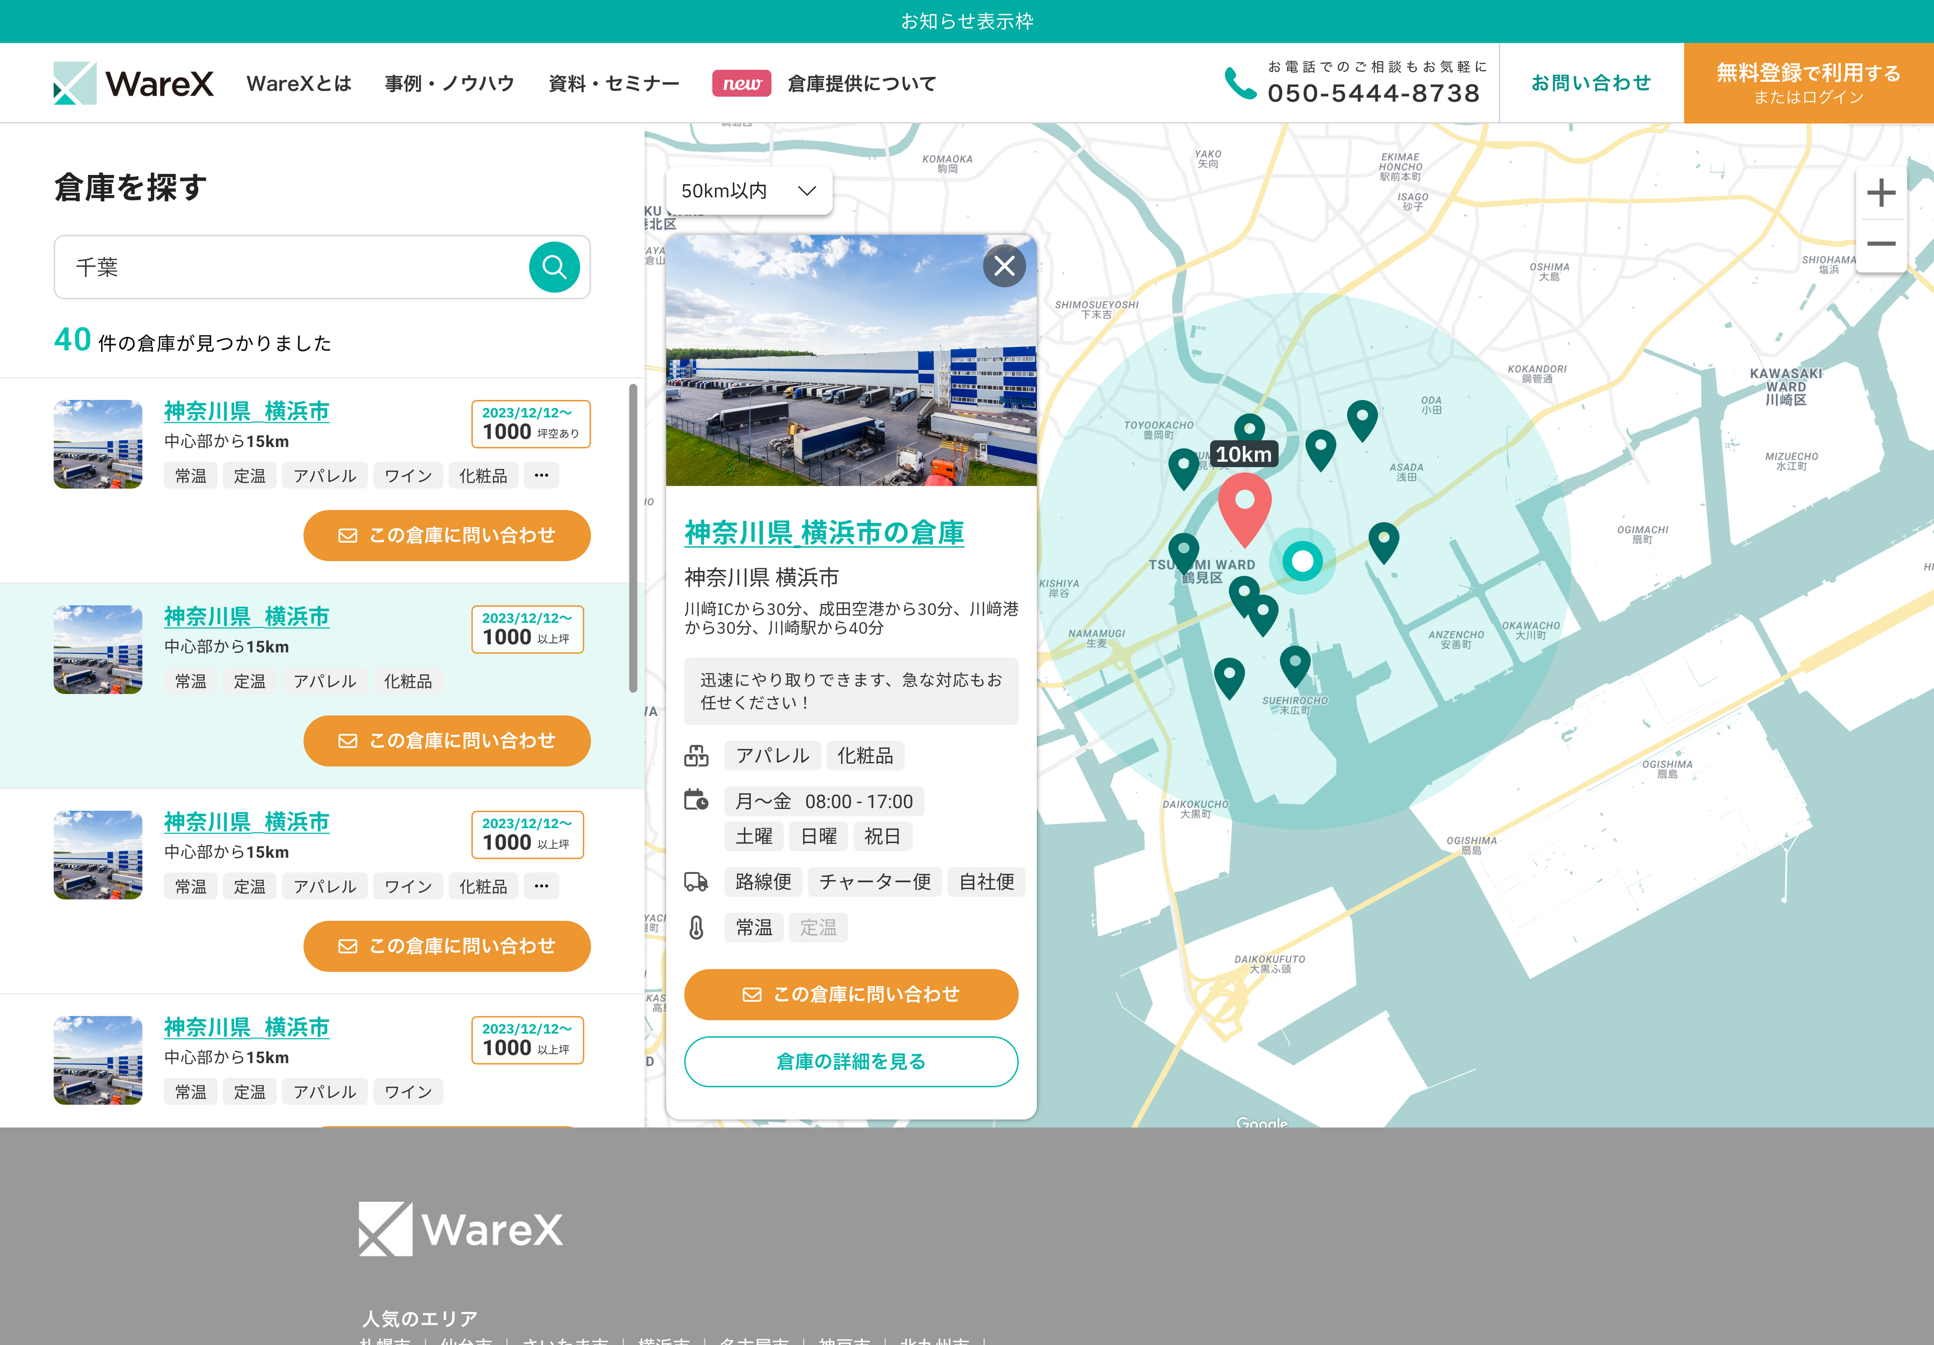The height and width of the screenshot is (1345, 1934).
Task: Expand more tags in third listing
Action: click(x=541, y=886)
